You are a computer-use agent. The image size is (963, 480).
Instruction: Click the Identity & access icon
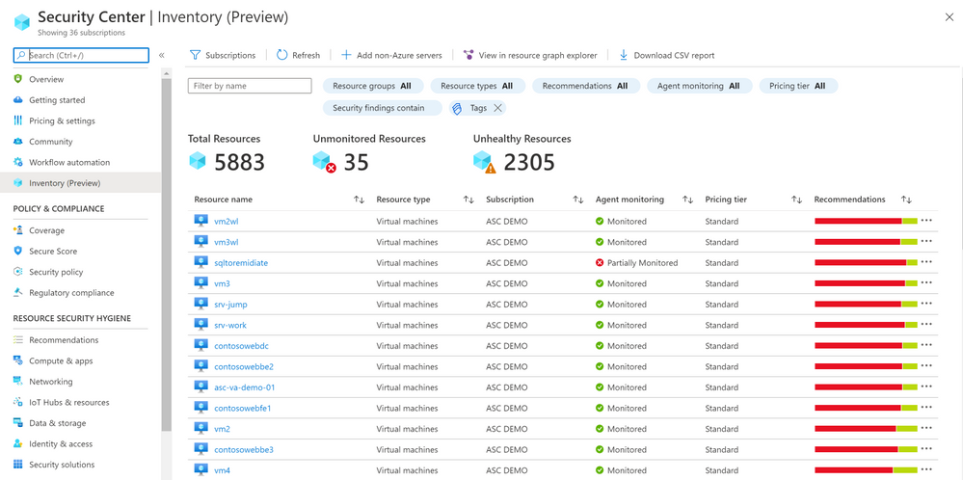(x=17, y=443)
